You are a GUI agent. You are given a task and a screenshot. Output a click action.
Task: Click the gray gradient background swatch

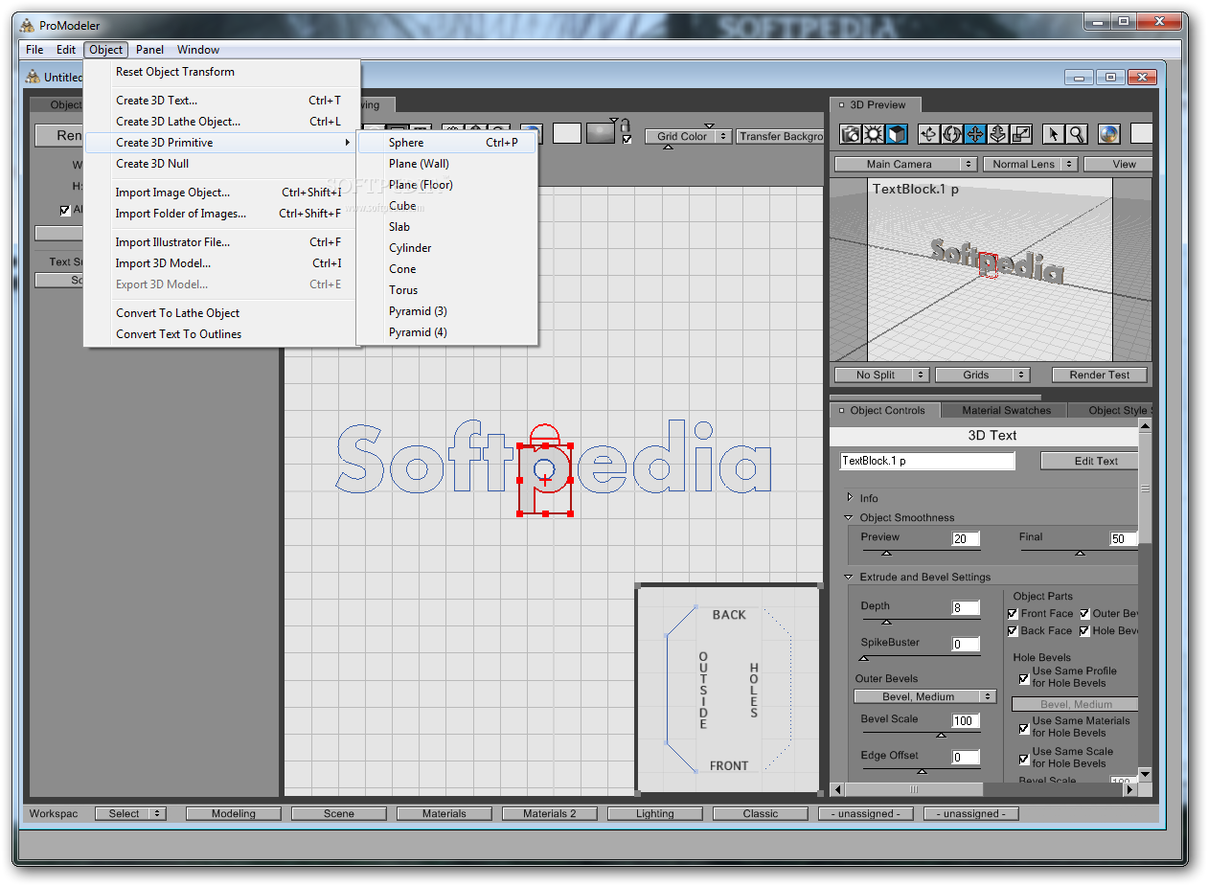coord(601,134)
